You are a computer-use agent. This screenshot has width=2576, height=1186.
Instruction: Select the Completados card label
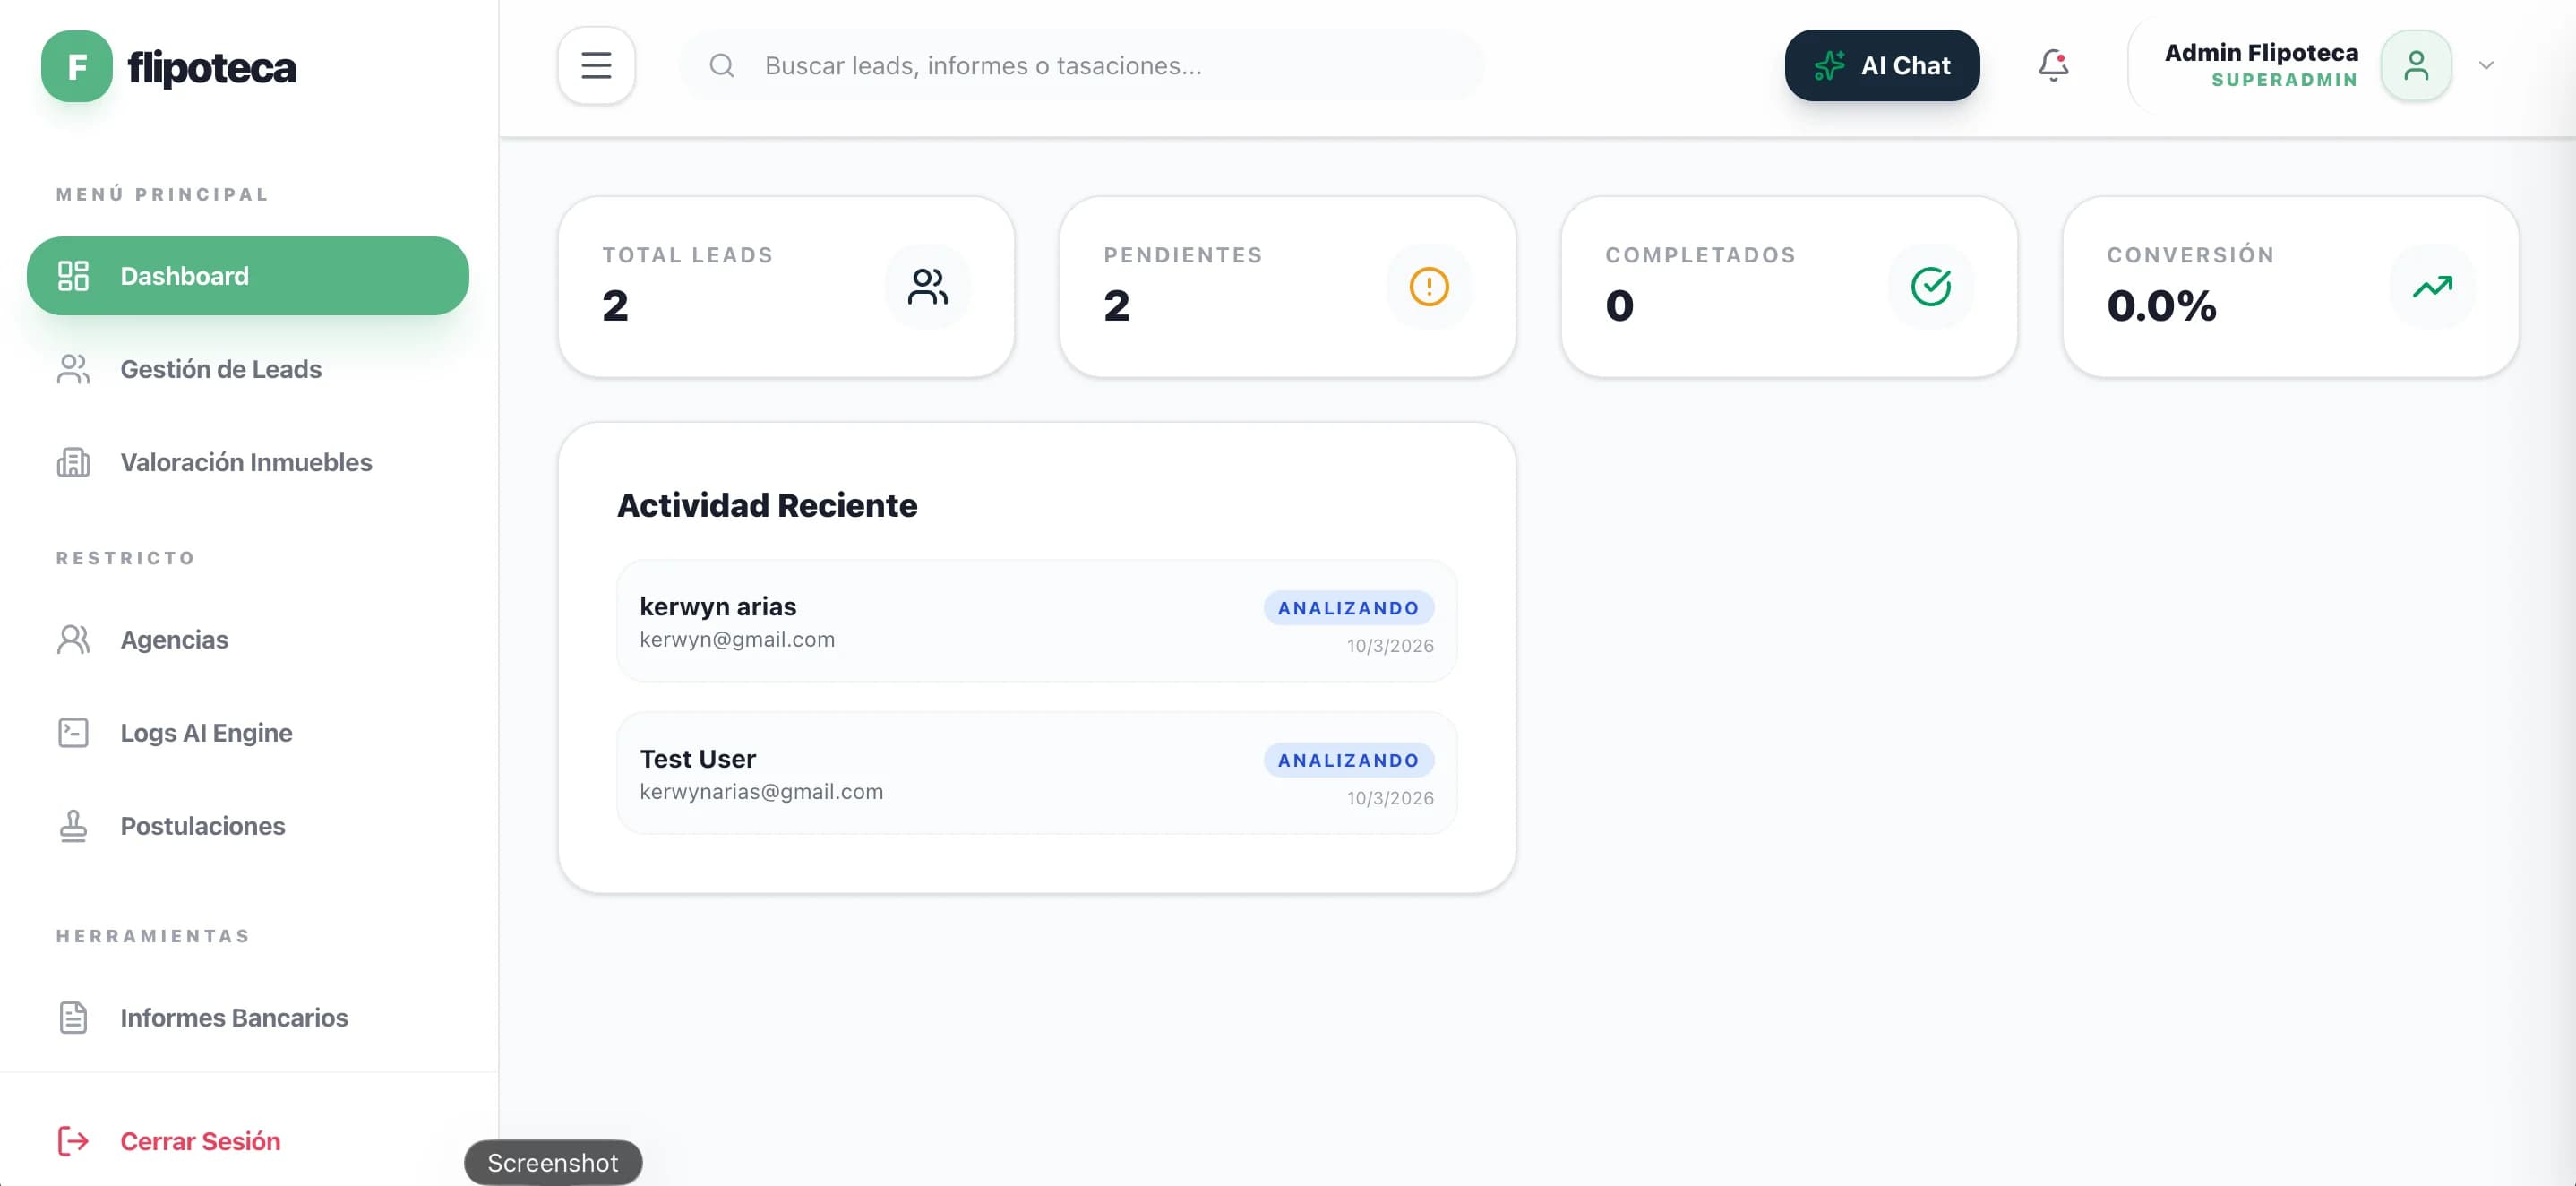(1700, 255)
